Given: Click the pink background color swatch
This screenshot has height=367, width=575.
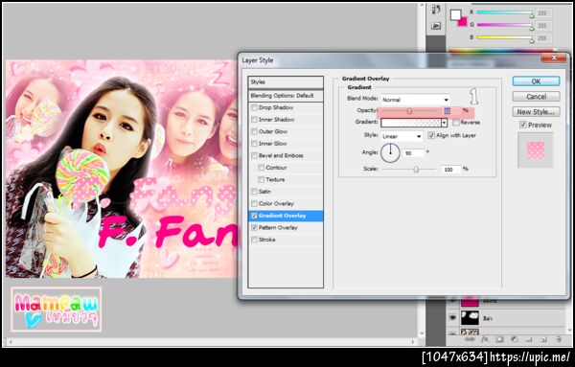Looking at the screenshot, I should click(x=463, y=22).
